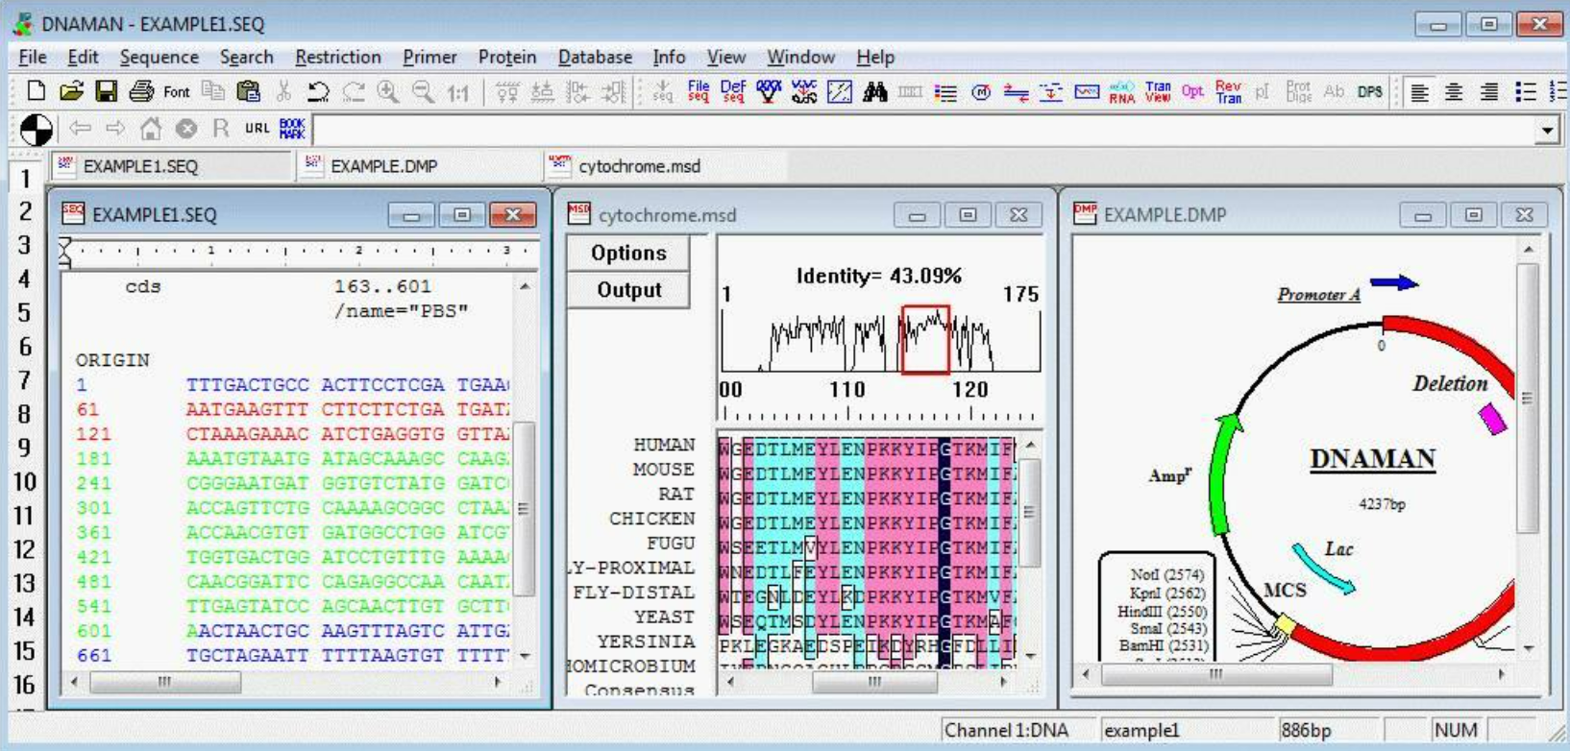Screen dimensions: 1570x751
Task: Click the File seq toolbar icon
Action: [x=699, y=91]
